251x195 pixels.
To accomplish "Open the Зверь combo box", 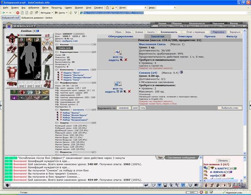I will pos(166,8).
